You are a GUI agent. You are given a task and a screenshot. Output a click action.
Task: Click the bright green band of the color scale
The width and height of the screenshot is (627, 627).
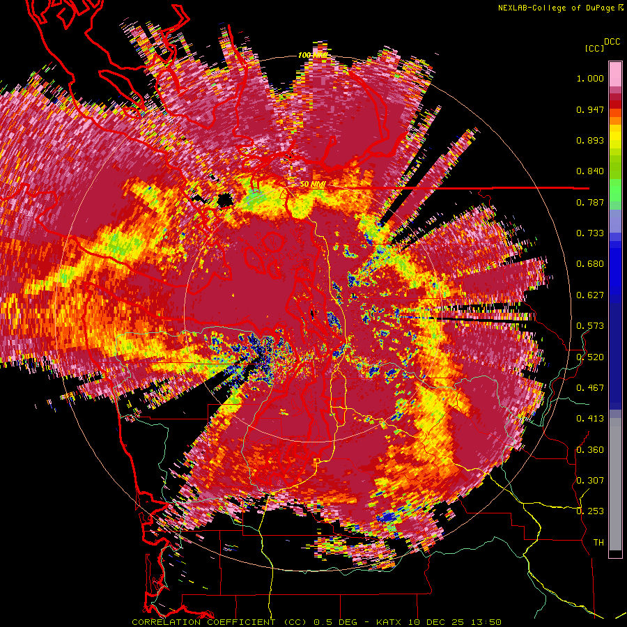coord(615,190)
